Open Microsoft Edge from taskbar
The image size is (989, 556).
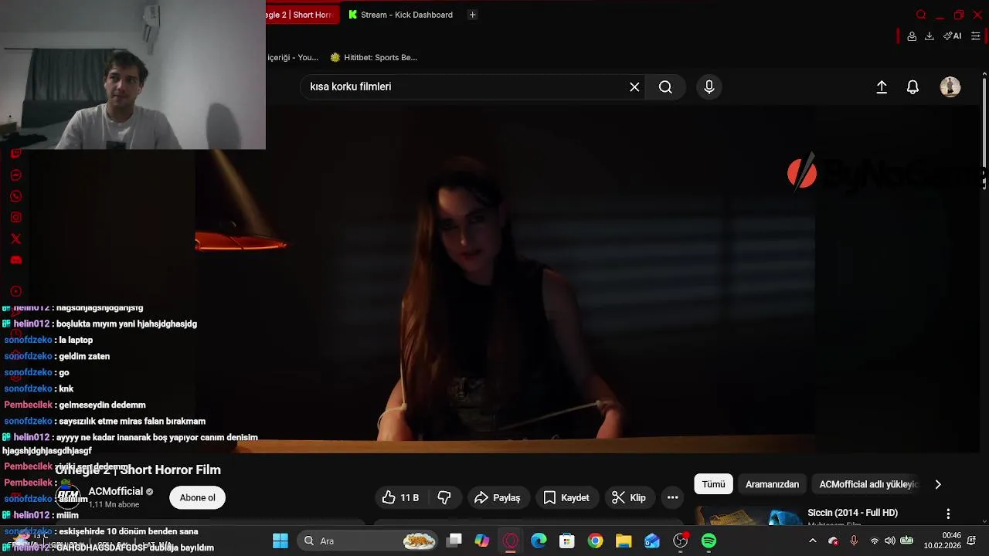tap(539, 541)
